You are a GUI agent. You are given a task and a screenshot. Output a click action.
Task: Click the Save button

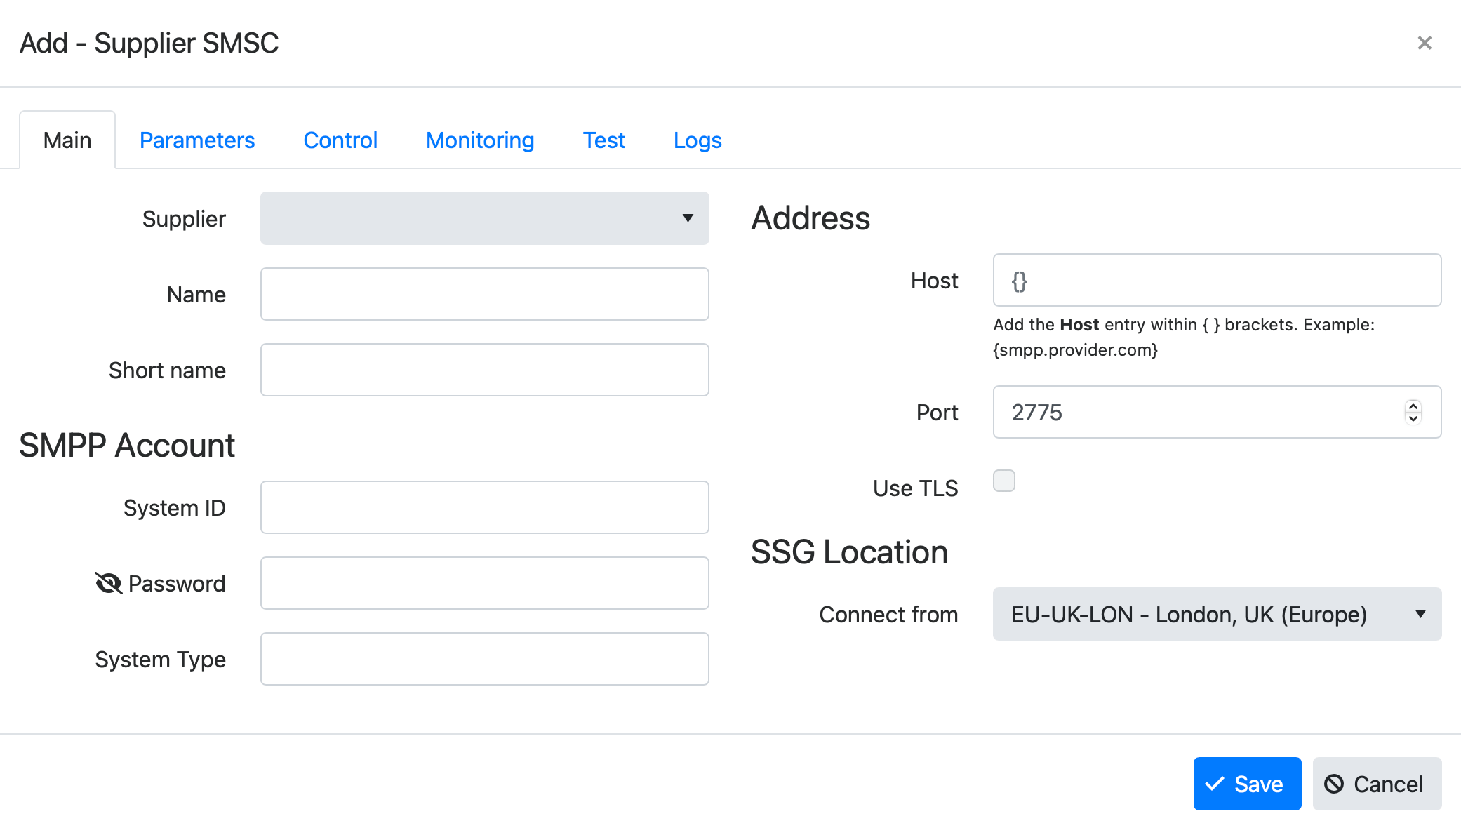click(x=1246, y=784)
